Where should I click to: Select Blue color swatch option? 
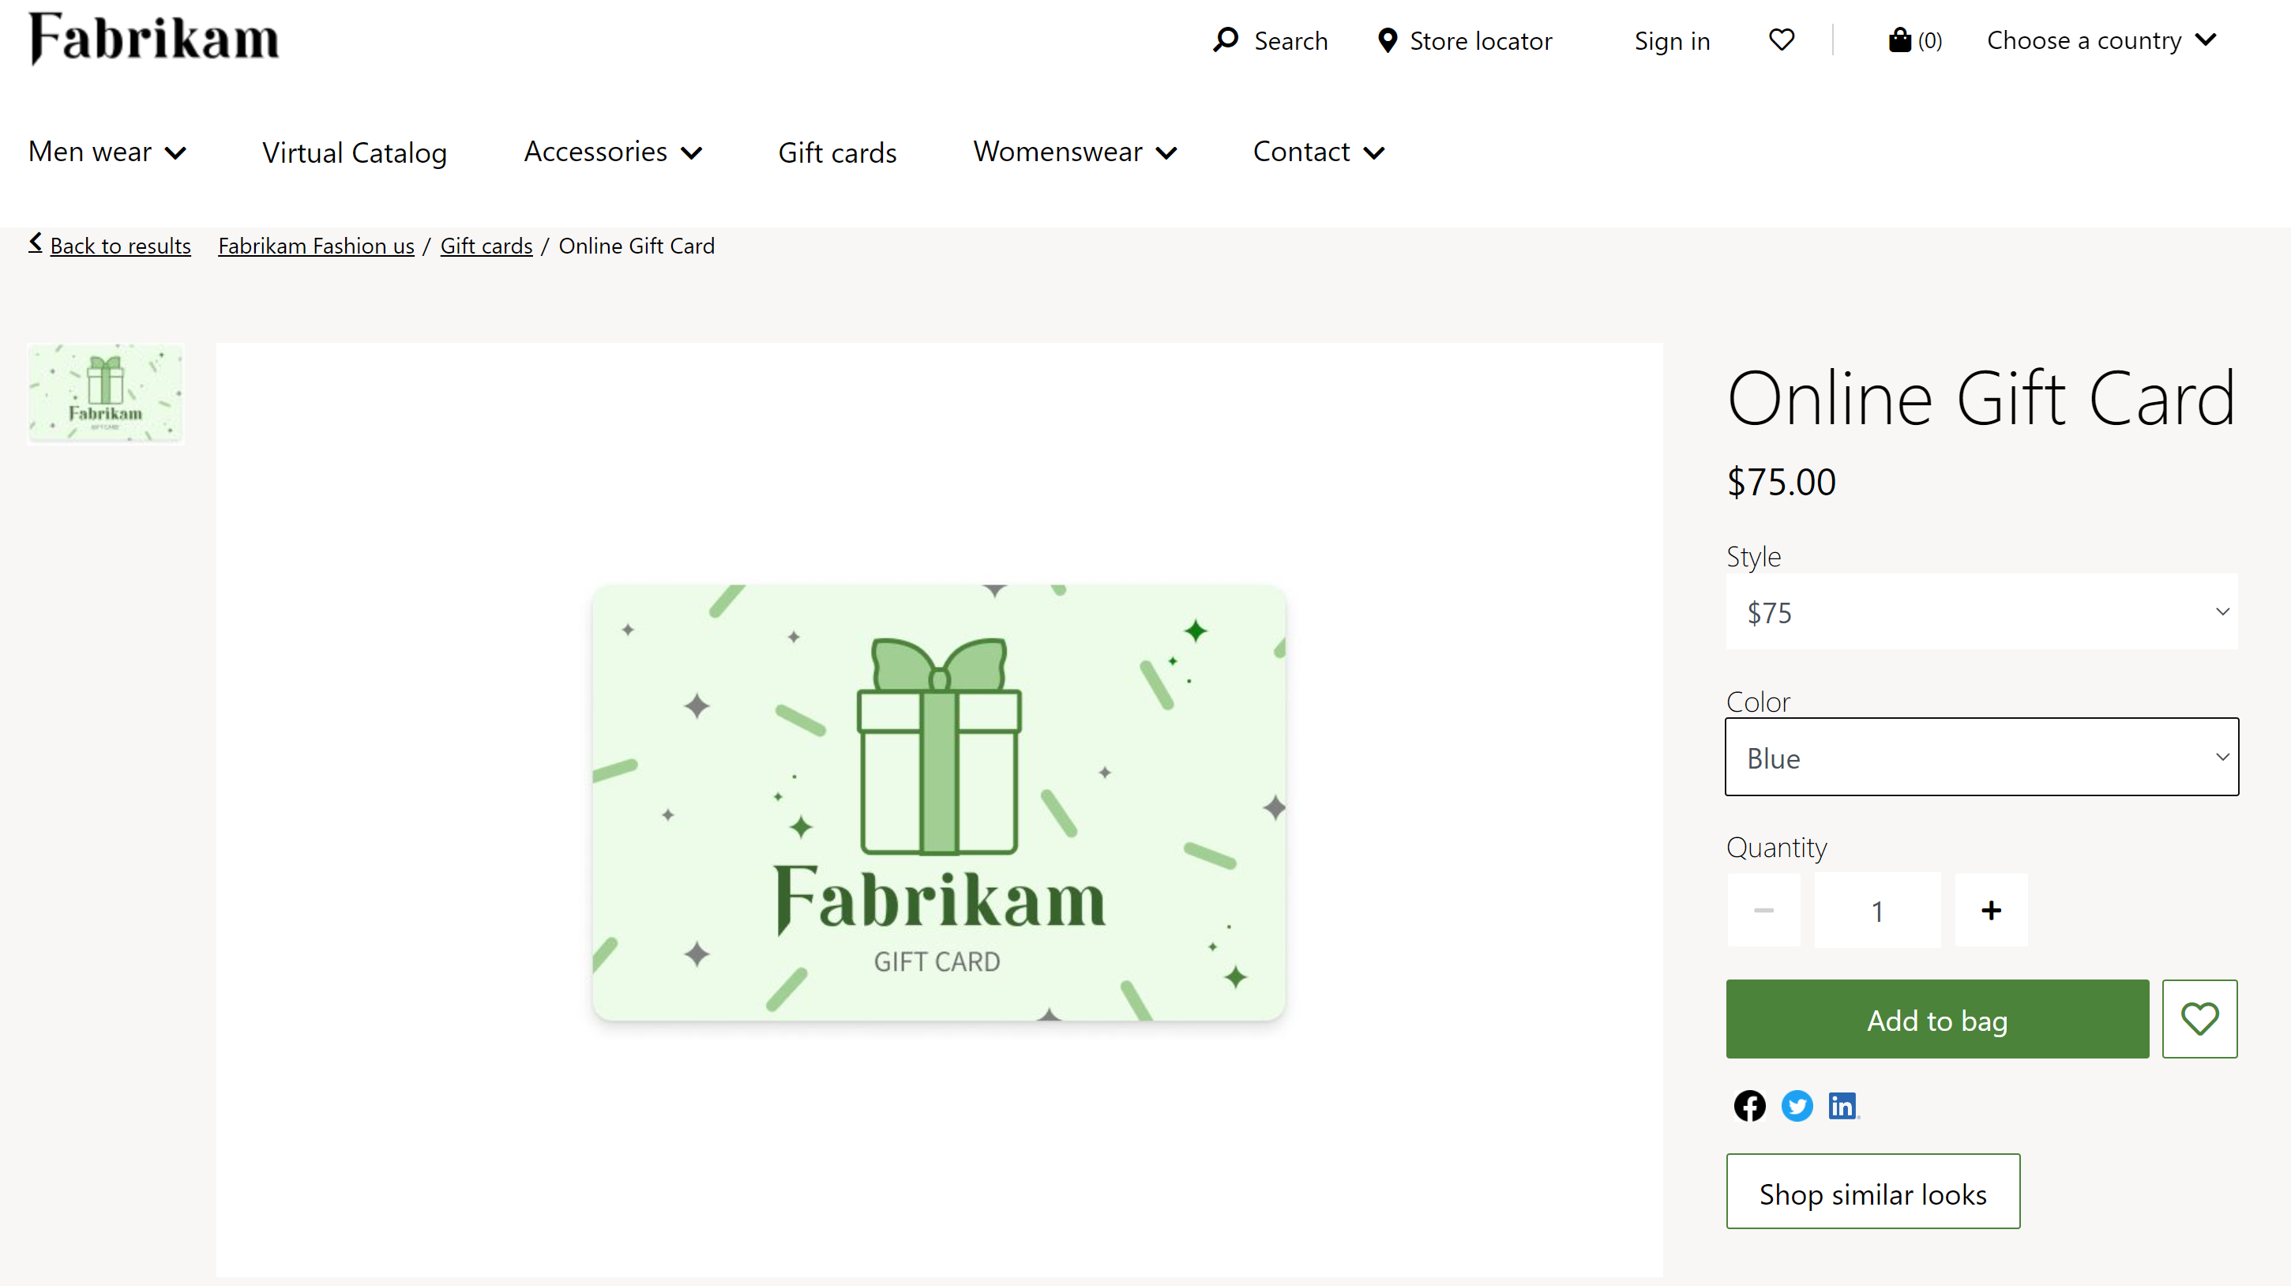pyautogui.click(x=1981, y=757)
